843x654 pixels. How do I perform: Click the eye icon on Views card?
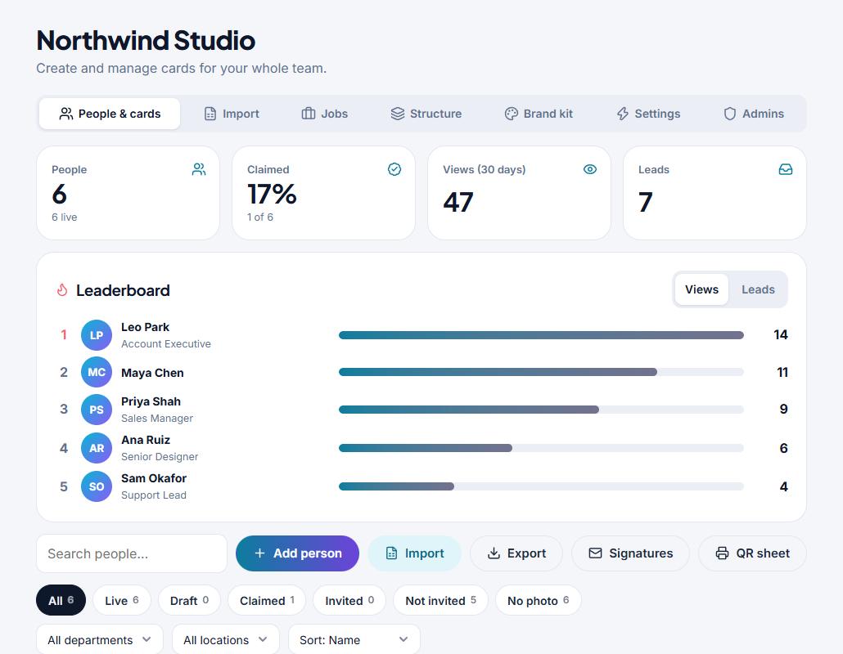590,170
